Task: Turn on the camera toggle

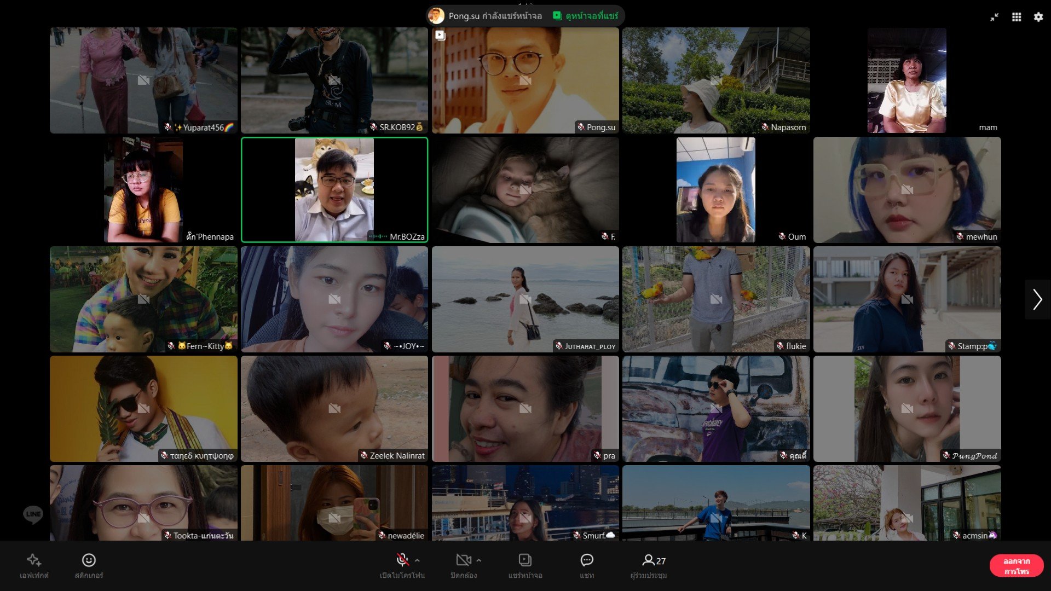Action: coord(463,560)
